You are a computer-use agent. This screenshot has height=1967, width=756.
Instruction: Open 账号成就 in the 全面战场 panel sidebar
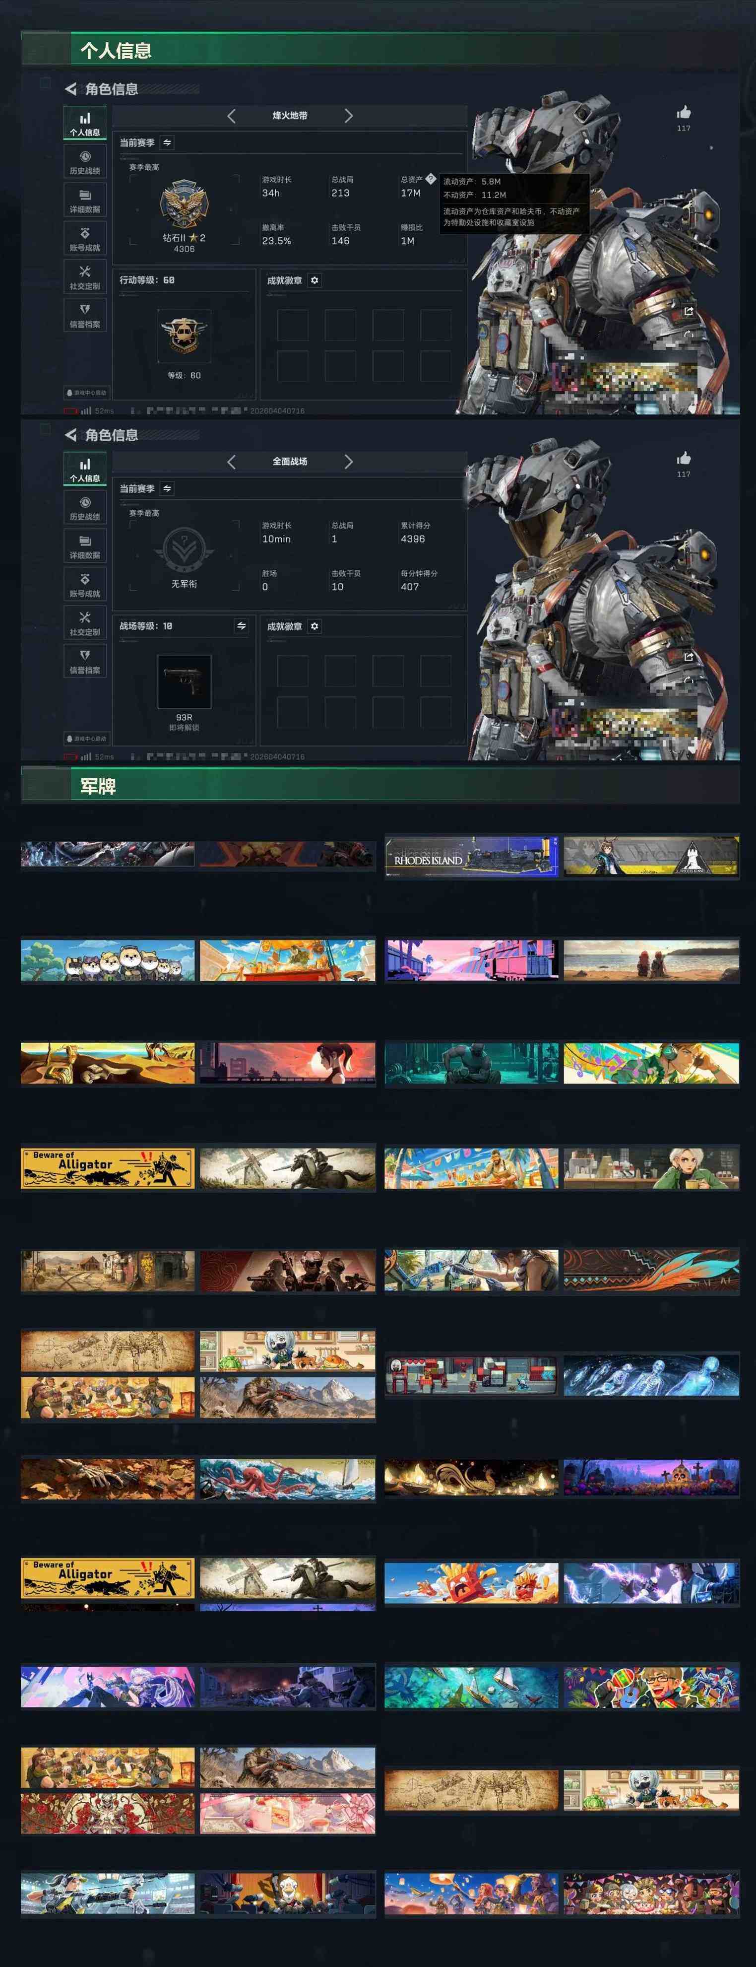click(85, 585)
